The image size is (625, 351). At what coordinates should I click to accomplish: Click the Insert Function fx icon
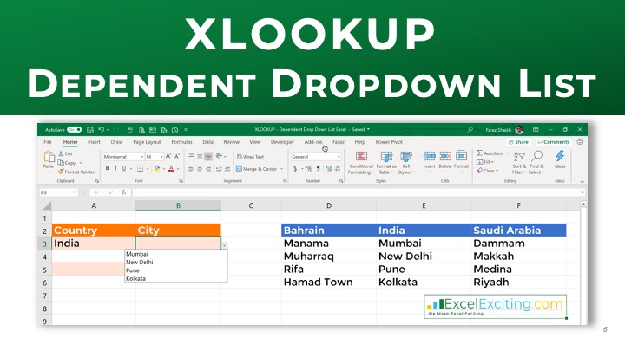[124, 192]
